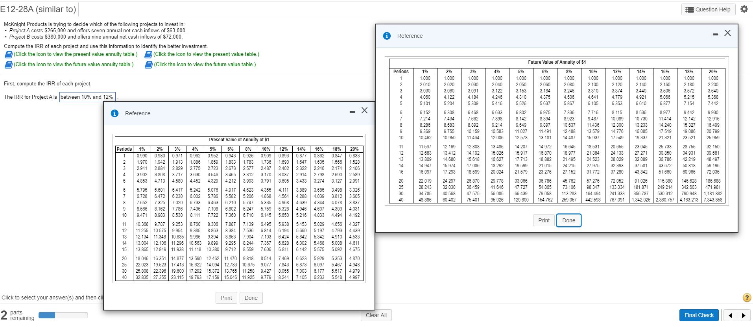Select the 10% column header in Present Value table
The height and width of the screenshot is (327, 753).
(x=266, y=149)
